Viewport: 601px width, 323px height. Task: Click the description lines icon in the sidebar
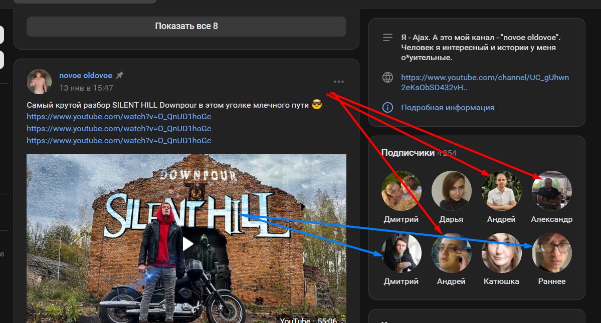[x=387, y=38]
